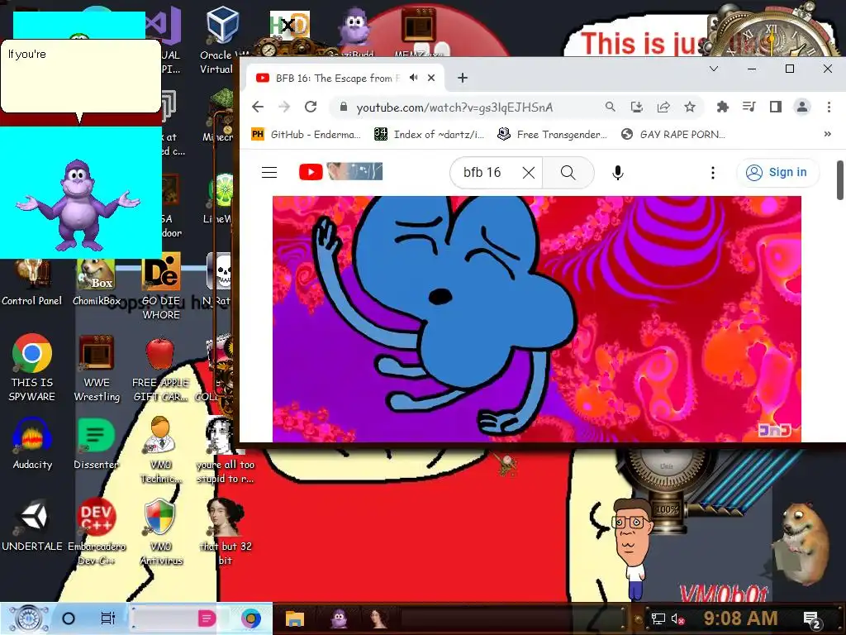Open the 'Index of ~dartz' bookmark
This screenshot has width=846, height=635.
pos(430,134)
